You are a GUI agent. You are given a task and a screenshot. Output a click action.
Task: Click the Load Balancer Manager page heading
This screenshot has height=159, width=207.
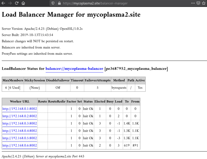point(71,15)
